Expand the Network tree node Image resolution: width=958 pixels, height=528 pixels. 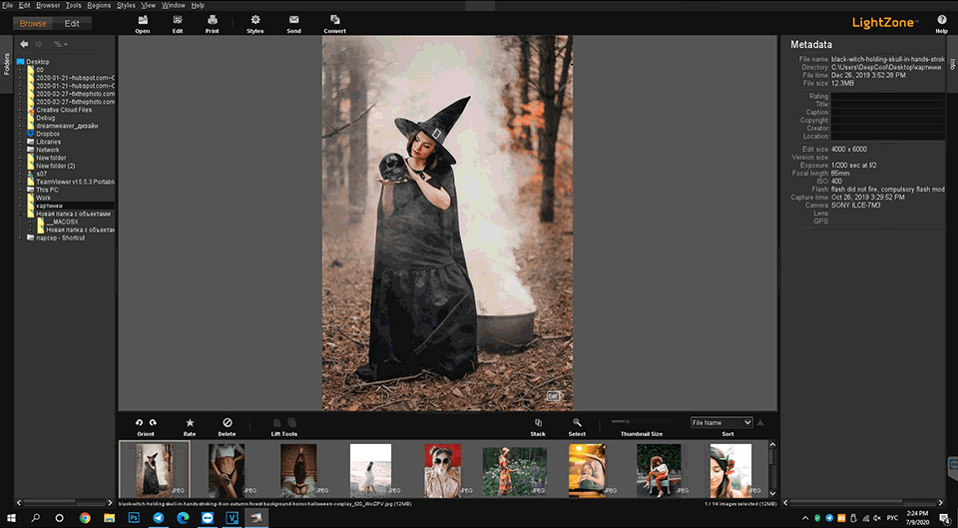coord(20,150)
